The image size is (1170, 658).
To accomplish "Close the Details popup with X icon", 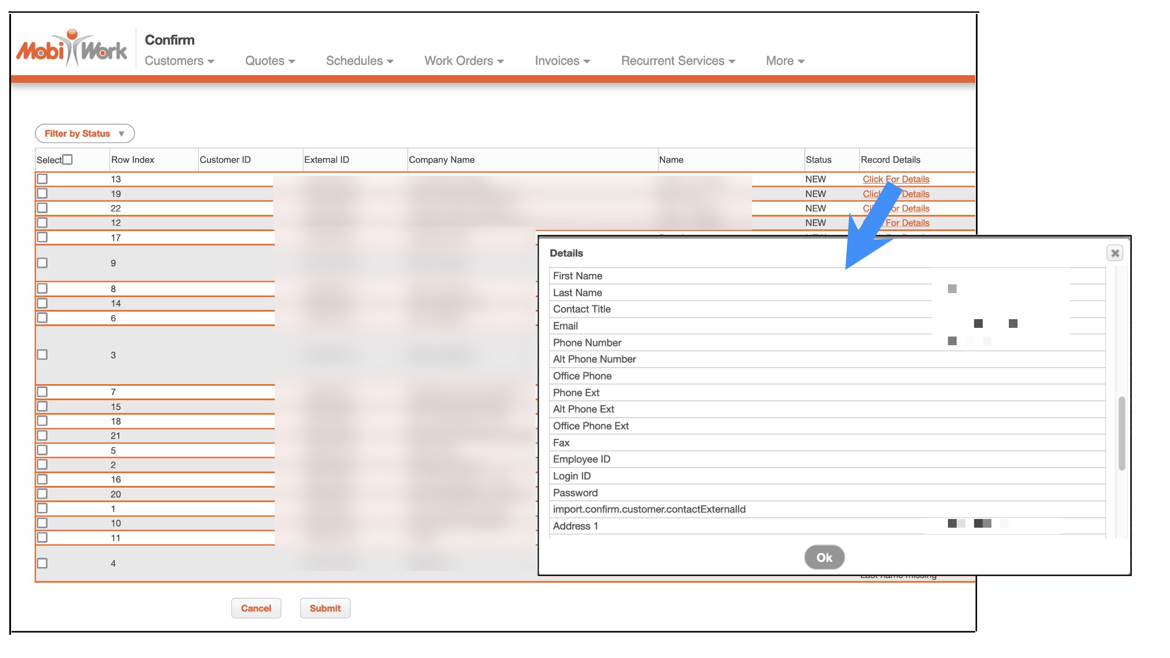I will tap(1114, 253).
